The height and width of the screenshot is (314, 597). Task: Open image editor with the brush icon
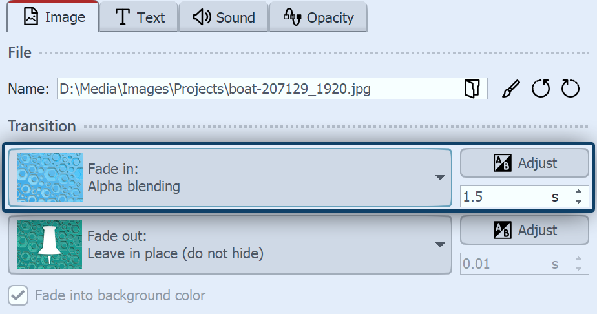tap(510, 89)
